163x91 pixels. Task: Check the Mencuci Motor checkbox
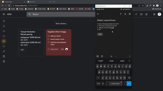tap(49, 36)
